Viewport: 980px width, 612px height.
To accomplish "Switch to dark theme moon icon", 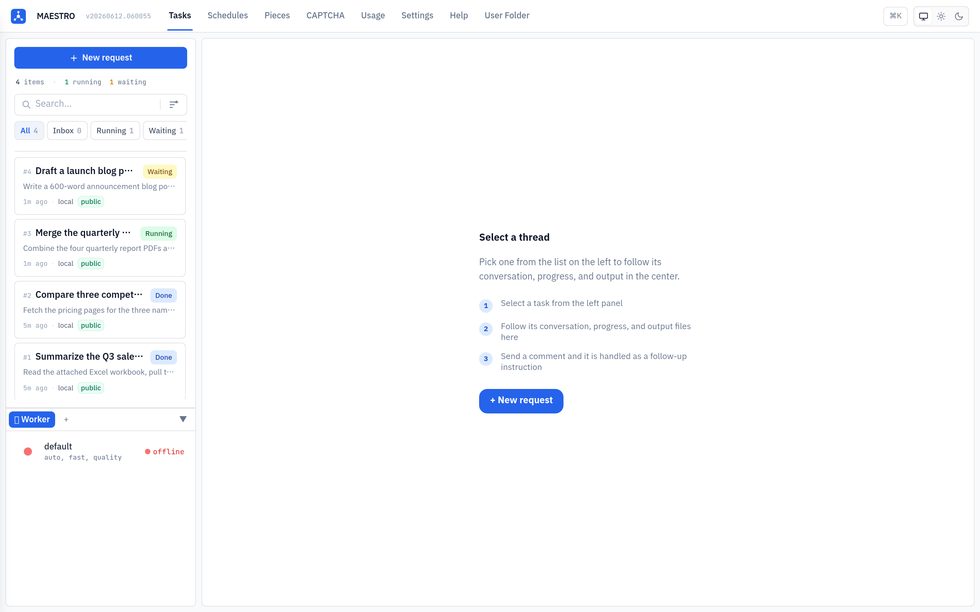I will 959,16.
